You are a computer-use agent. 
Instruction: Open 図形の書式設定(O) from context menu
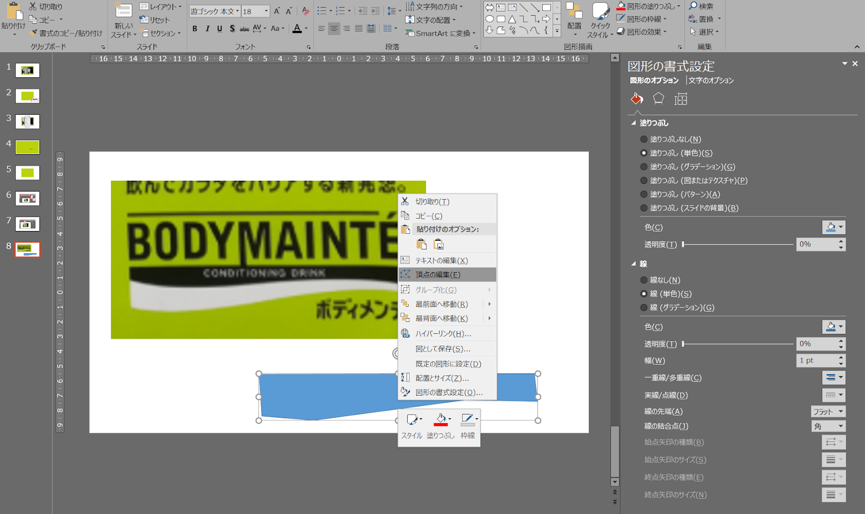(447, 392)
